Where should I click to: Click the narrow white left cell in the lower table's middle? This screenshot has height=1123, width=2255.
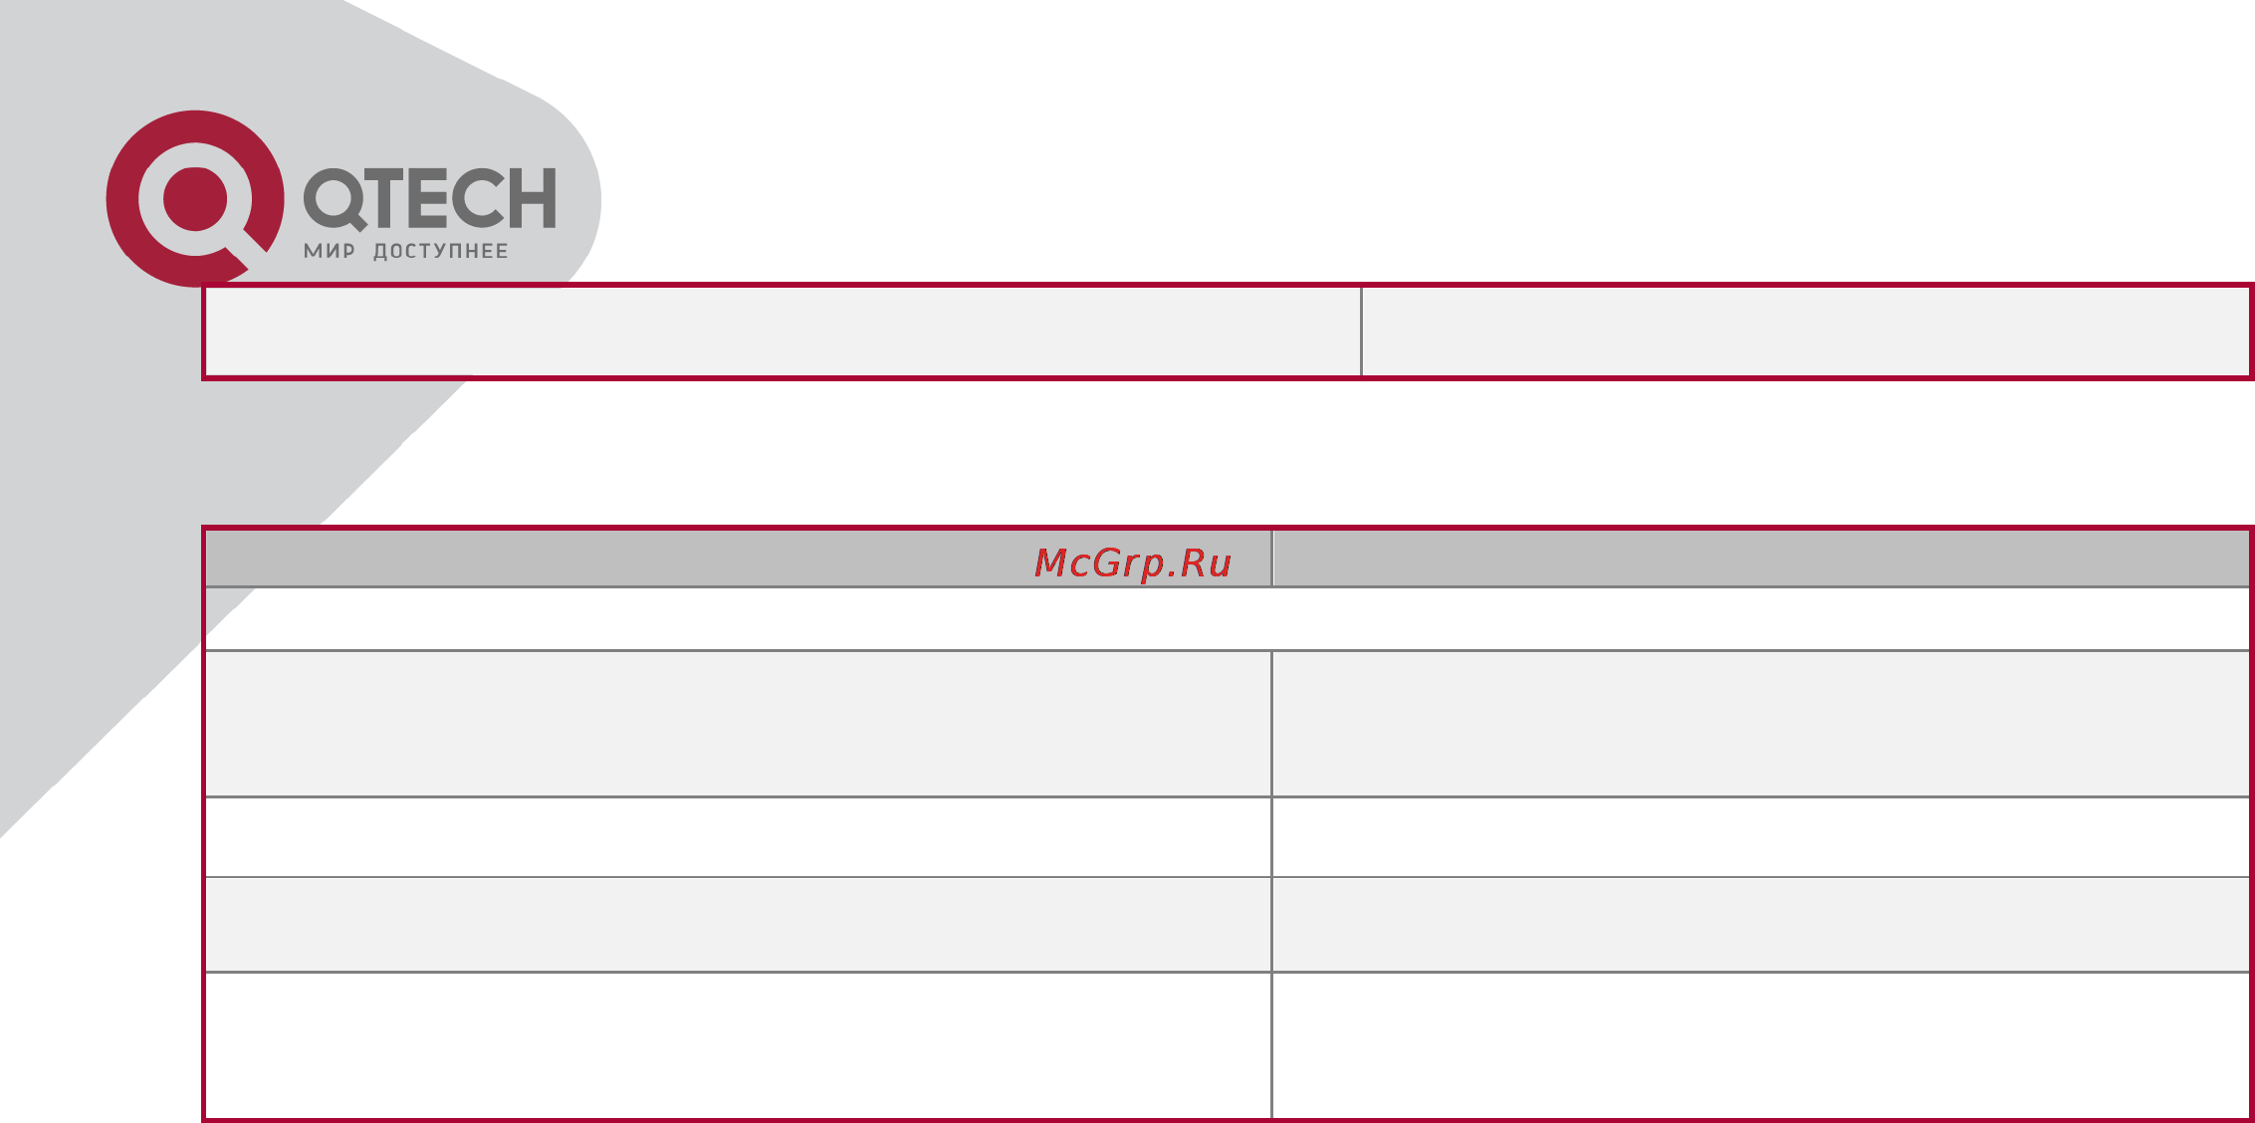pos(738,837)
